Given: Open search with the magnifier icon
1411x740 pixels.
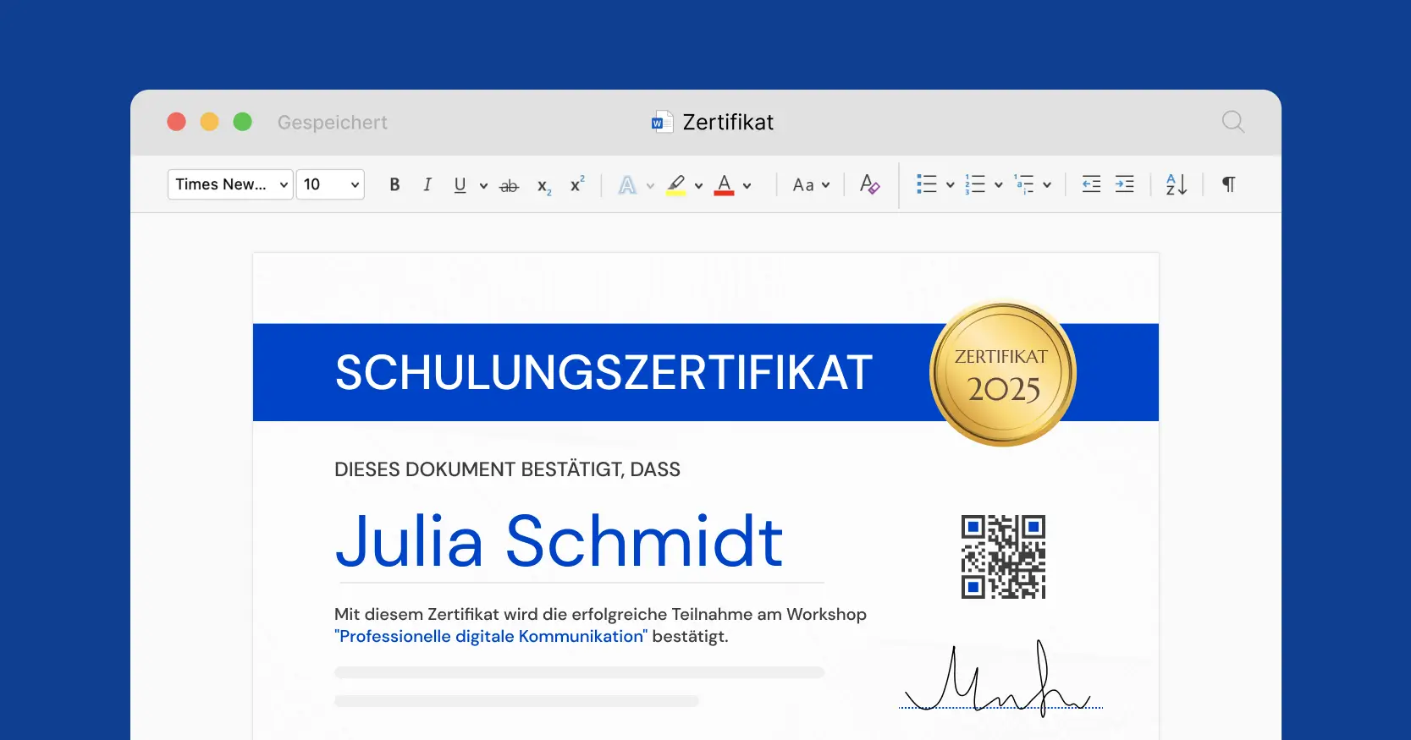Looking at the screenshot, I should (x=1233, y=122).
